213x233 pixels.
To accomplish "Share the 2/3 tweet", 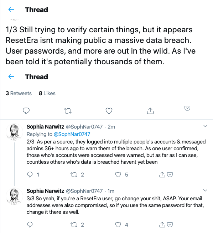I will pos(162,175).
